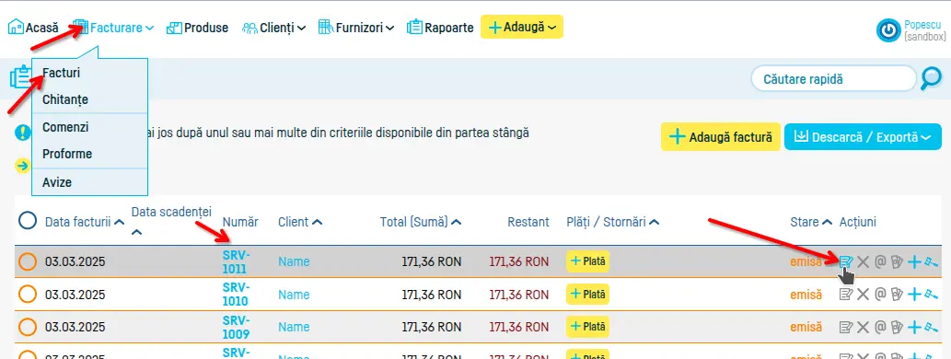The image size is (951, 359).
Task: Expand the Facturare menu
Action: pos(113,28)
